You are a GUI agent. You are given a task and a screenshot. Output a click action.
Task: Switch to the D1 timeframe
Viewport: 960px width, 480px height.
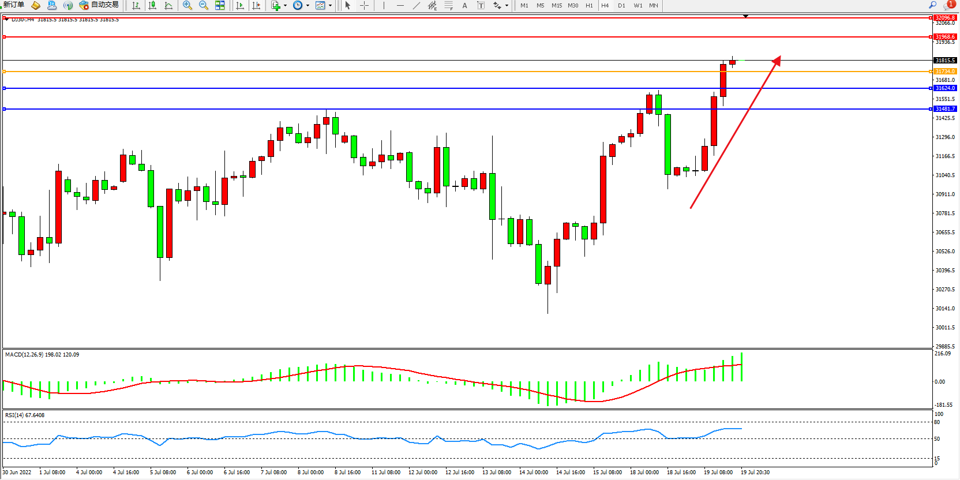point(621,5)
